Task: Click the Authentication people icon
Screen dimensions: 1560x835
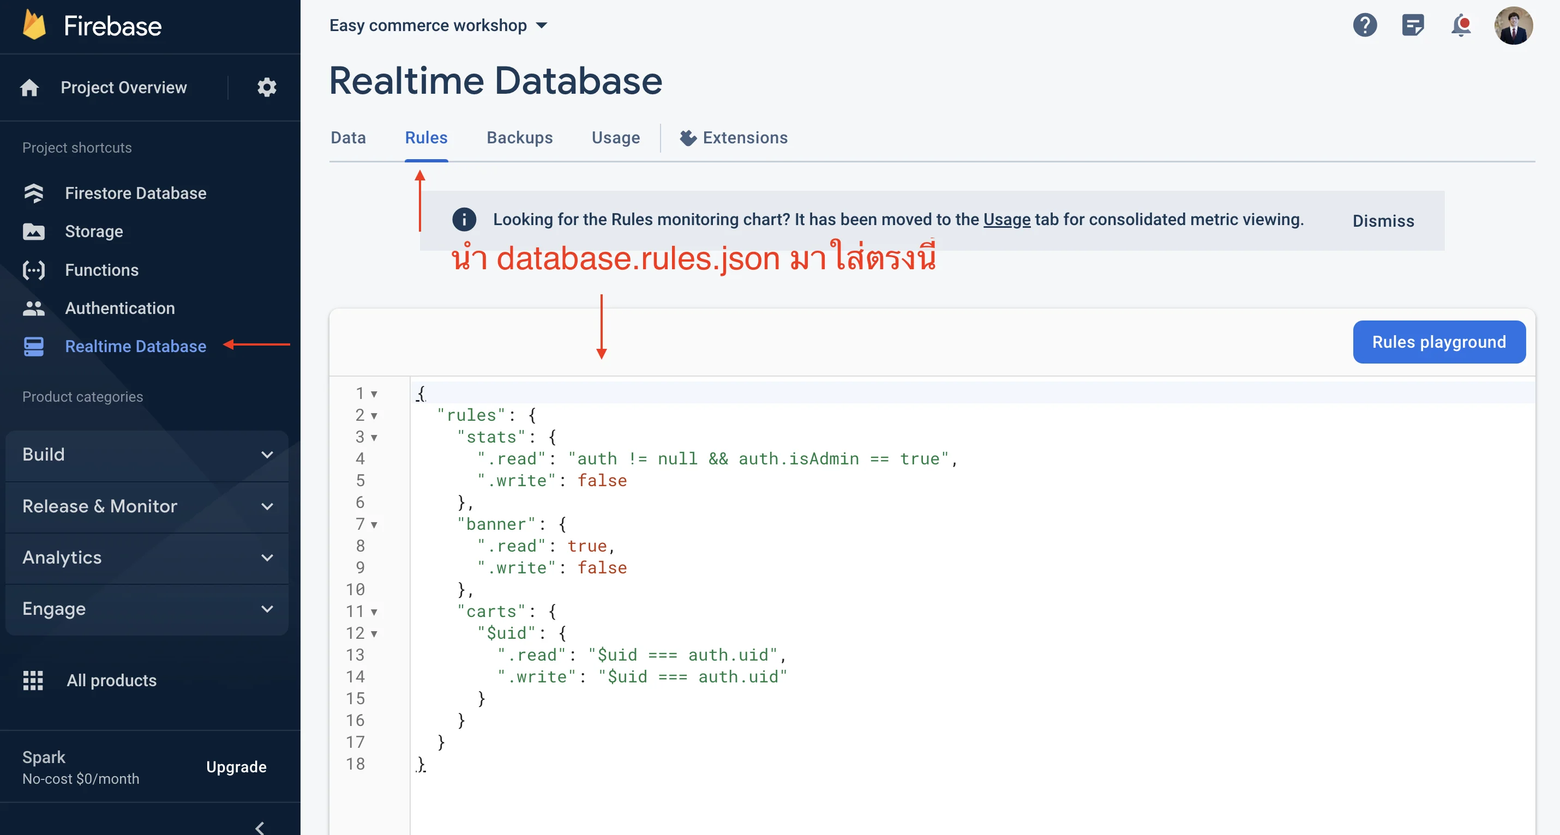Action: point(33,308)
